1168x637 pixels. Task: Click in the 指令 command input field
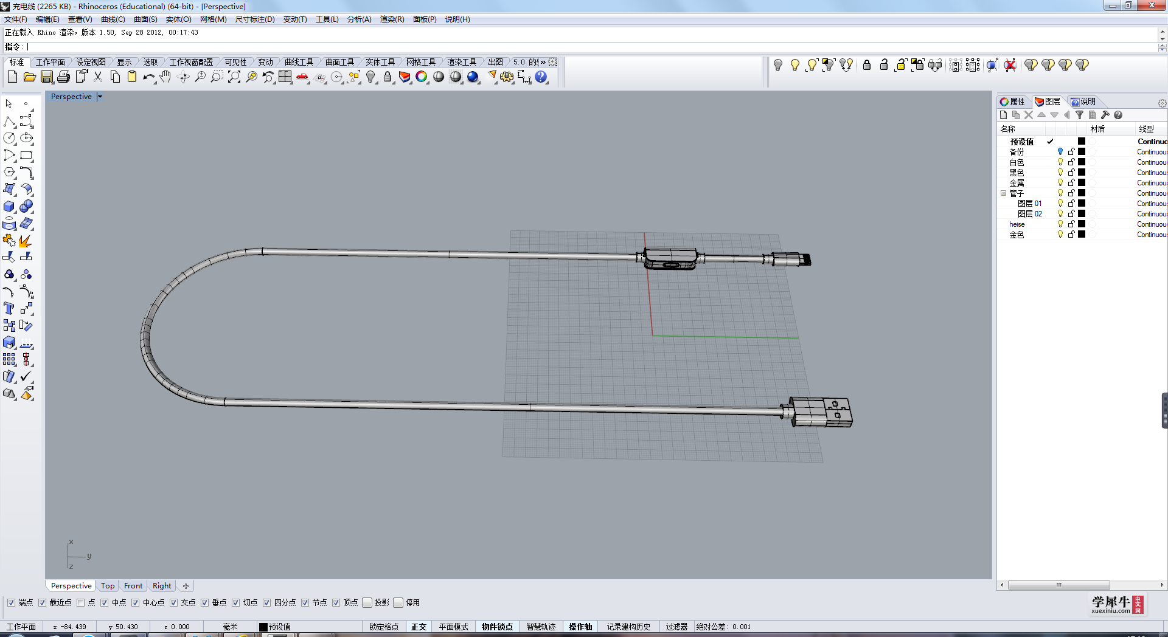590,47
